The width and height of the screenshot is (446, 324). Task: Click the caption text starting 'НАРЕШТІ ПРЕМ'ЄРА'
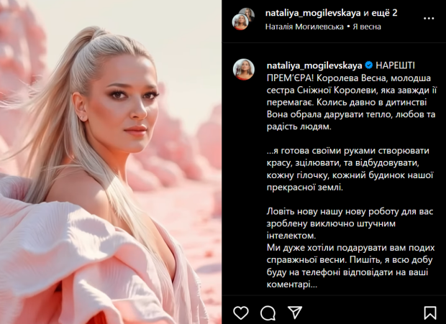[351, 96]
